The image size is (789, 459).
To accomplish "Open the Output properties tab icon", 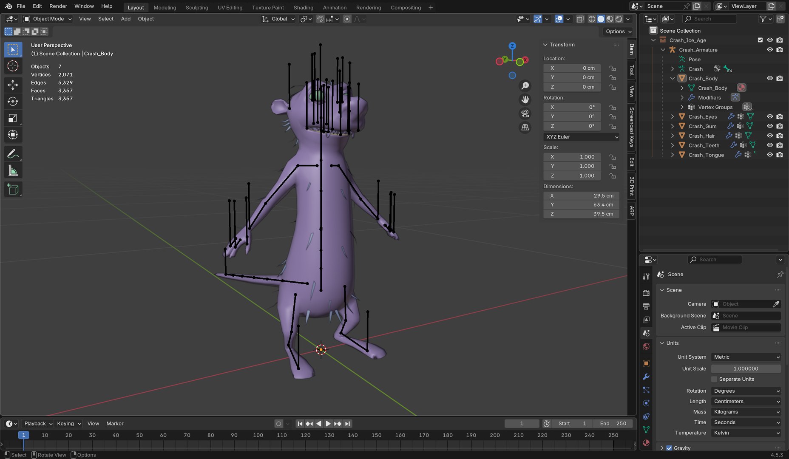I will click(x=646, y=306).
